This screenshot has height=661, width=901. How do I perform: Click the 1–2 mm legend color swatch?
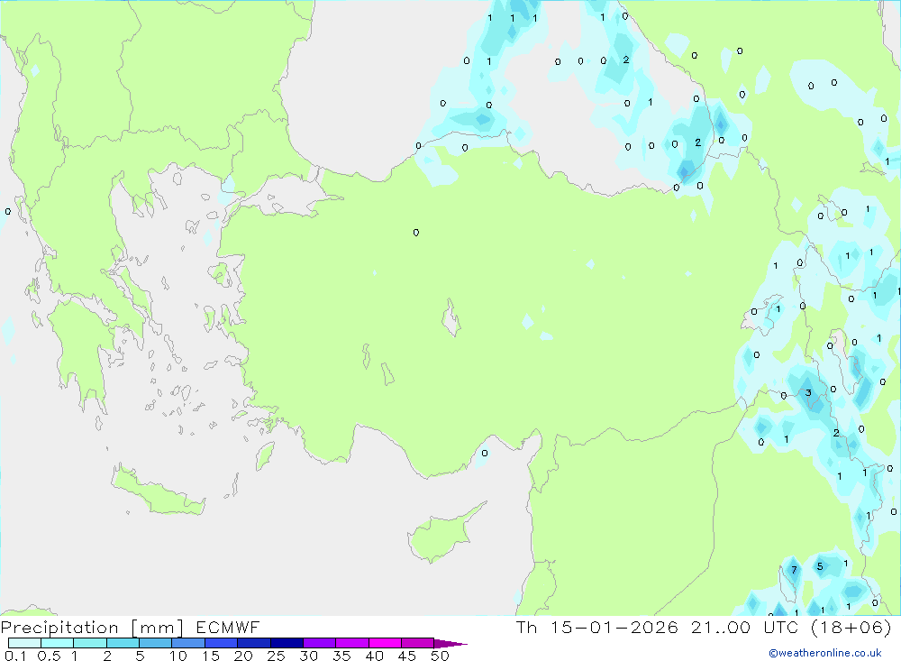89,643
